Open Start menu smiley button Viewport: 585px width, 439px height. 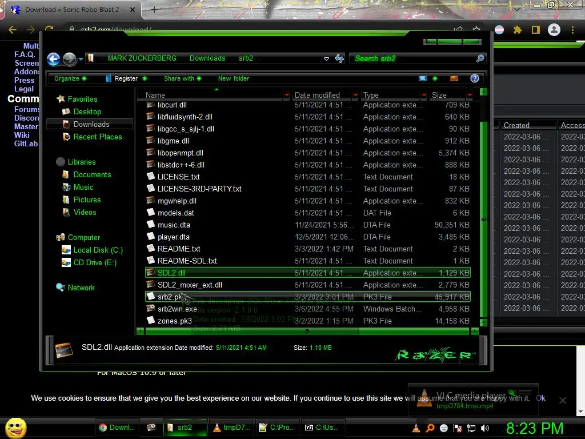[x=15, y=428]
